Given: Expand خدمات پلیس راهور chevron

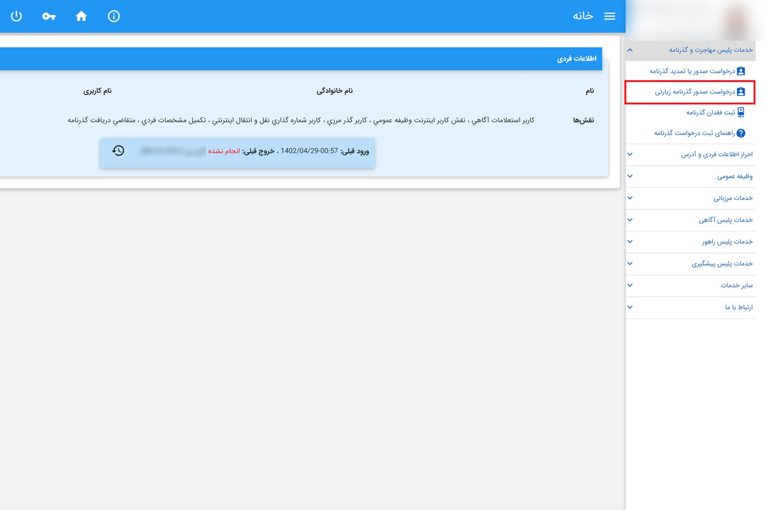Looking at the screenshot, I should pyautogui.click(x=630, y=242).
